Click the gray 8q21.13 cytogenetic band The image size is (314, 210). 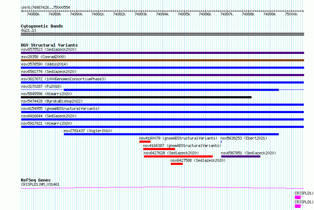[x=162, y=34]
